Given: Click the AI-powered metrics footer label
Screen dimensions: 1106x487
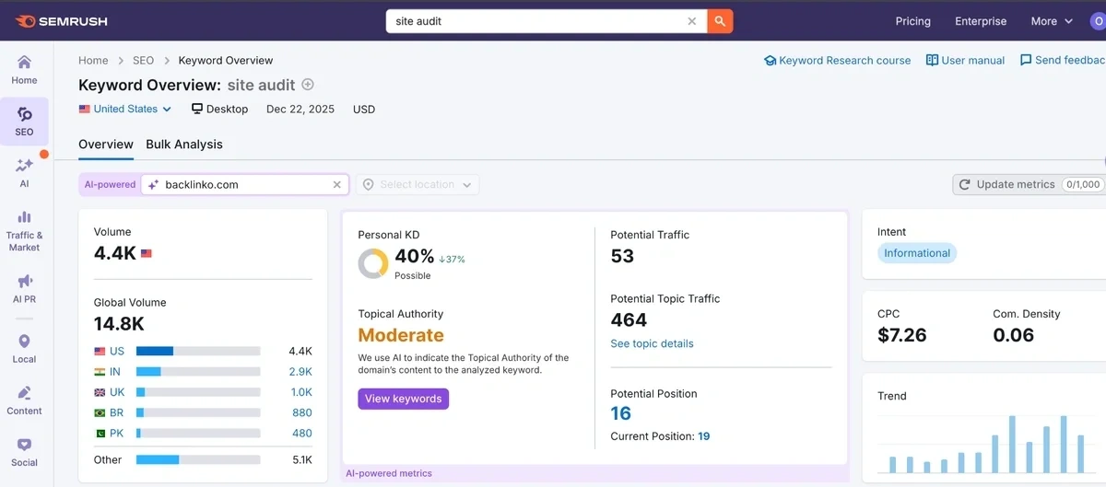Looking at the screenshot, I should pos(389,473).
